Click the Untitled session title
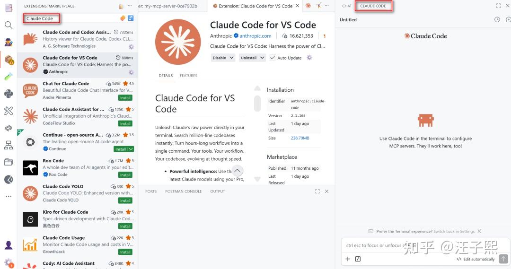Screen dimensions: 511x269 (348, 19)
